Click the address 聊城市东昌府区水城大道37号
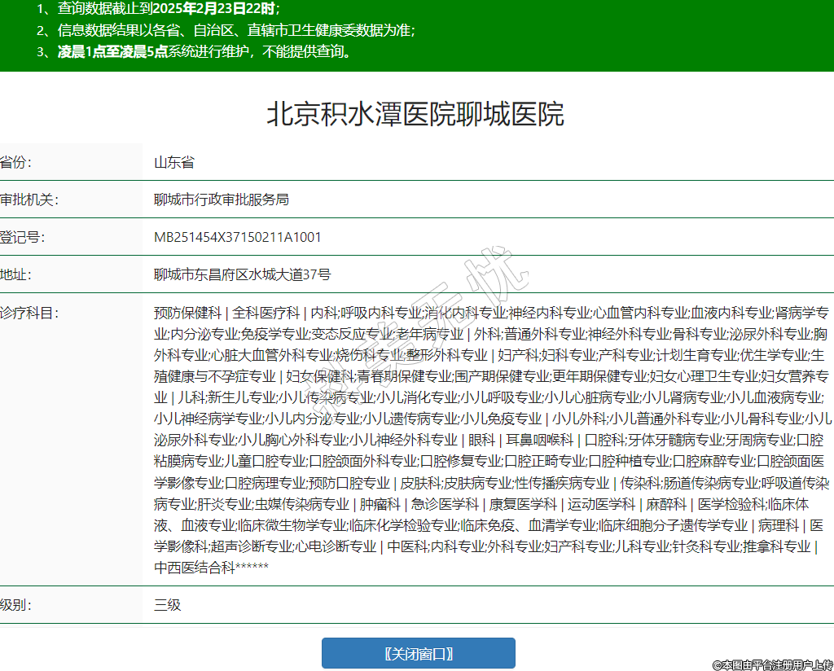The width and height of the screenshot is (834, 671). 242,274
